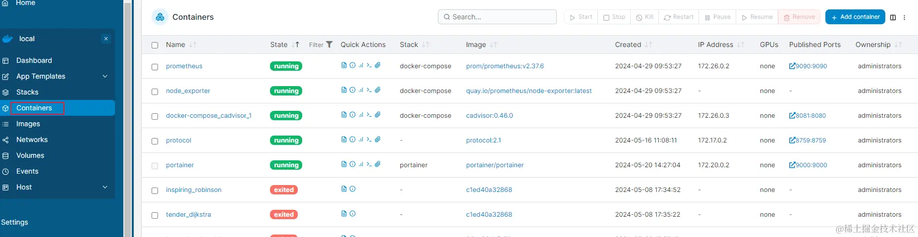Open the column visibility settings icon
The width and height of the screenshot is (918, 237).
tap(893, 17)
